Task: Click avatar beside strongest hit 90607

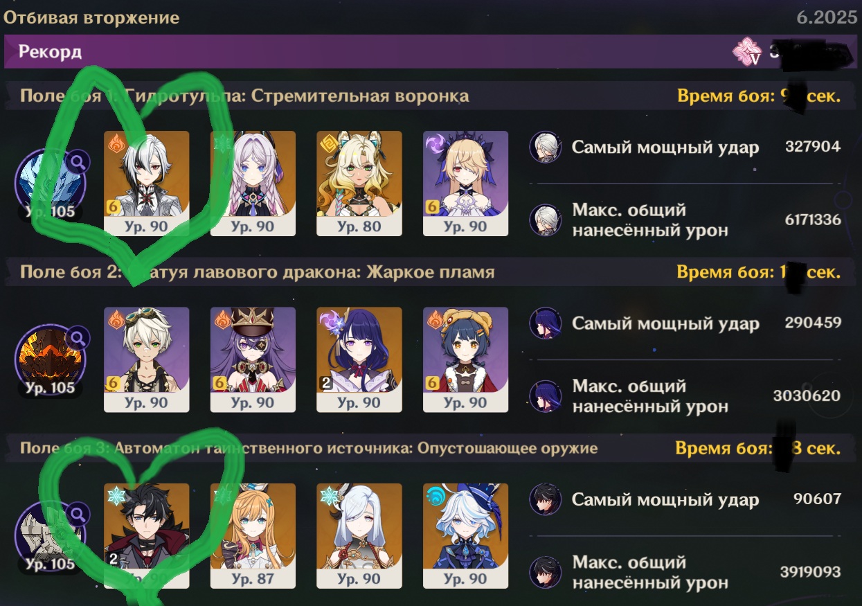Action: coord(545,500)
